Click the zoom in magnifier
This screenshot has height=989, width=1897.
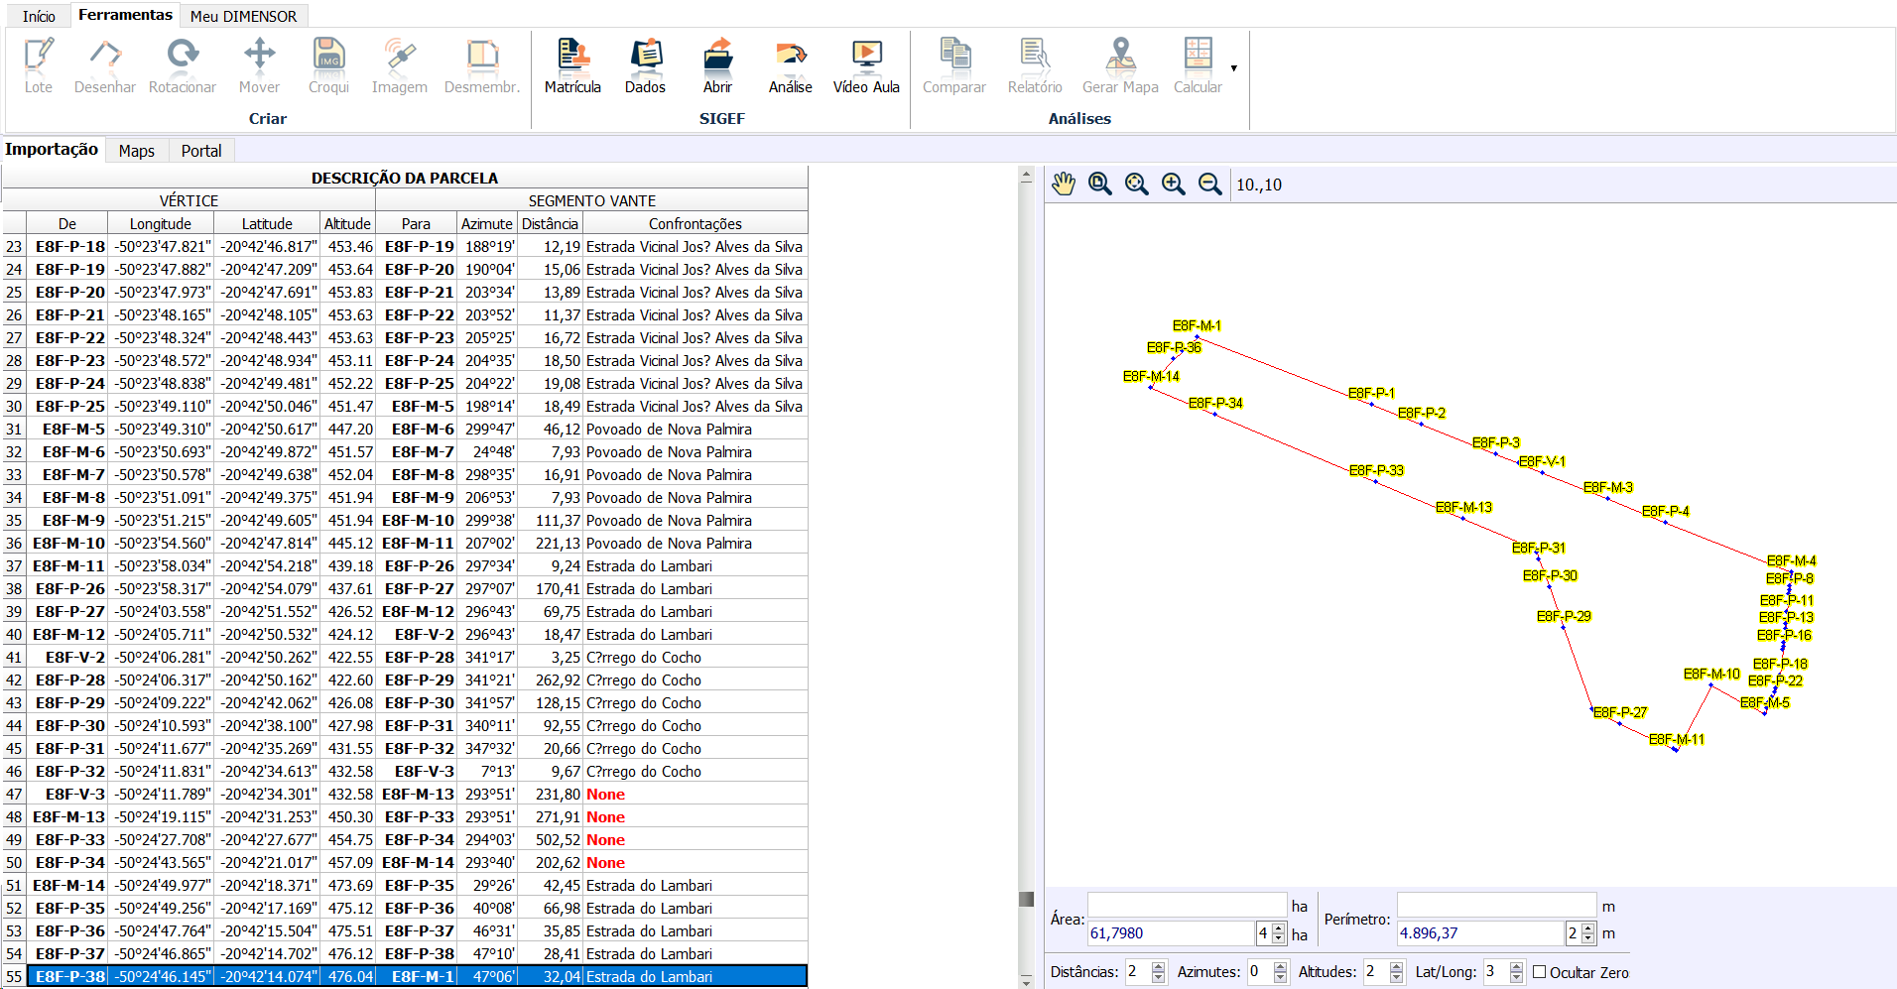click(x=1173, y=184)
